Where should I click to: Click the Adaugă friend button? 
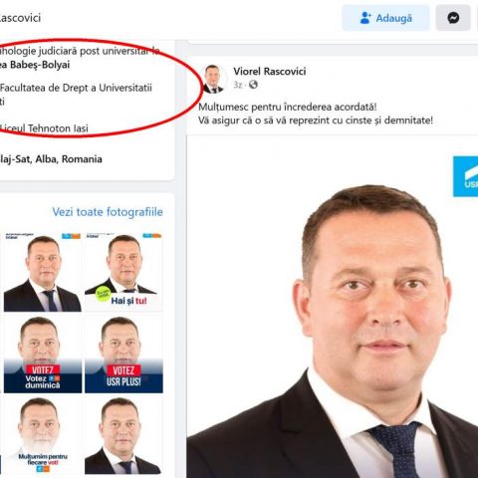pyautogui.click(x=385, y=18)
